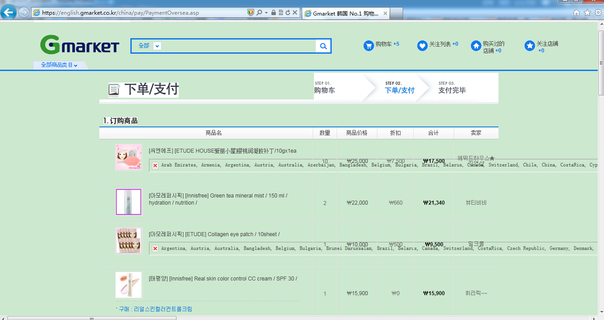The image size is (604, 320).
Task: Click the ₩21,340 total for mineral mist
Action: 434,203
